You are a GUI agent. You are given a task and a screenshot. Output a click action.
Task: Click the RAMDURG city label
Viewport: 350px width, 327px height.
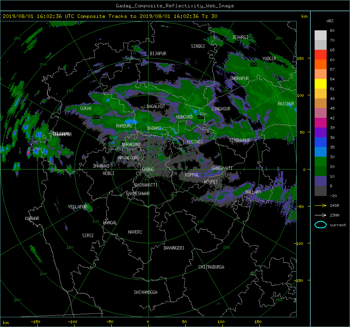pos(124,126)
